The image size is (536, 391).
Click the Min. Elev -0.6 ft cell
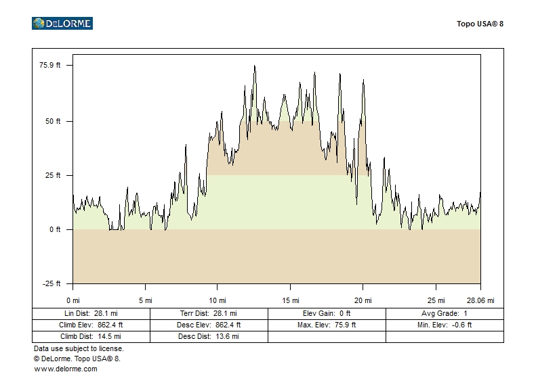tap(445, 325)
